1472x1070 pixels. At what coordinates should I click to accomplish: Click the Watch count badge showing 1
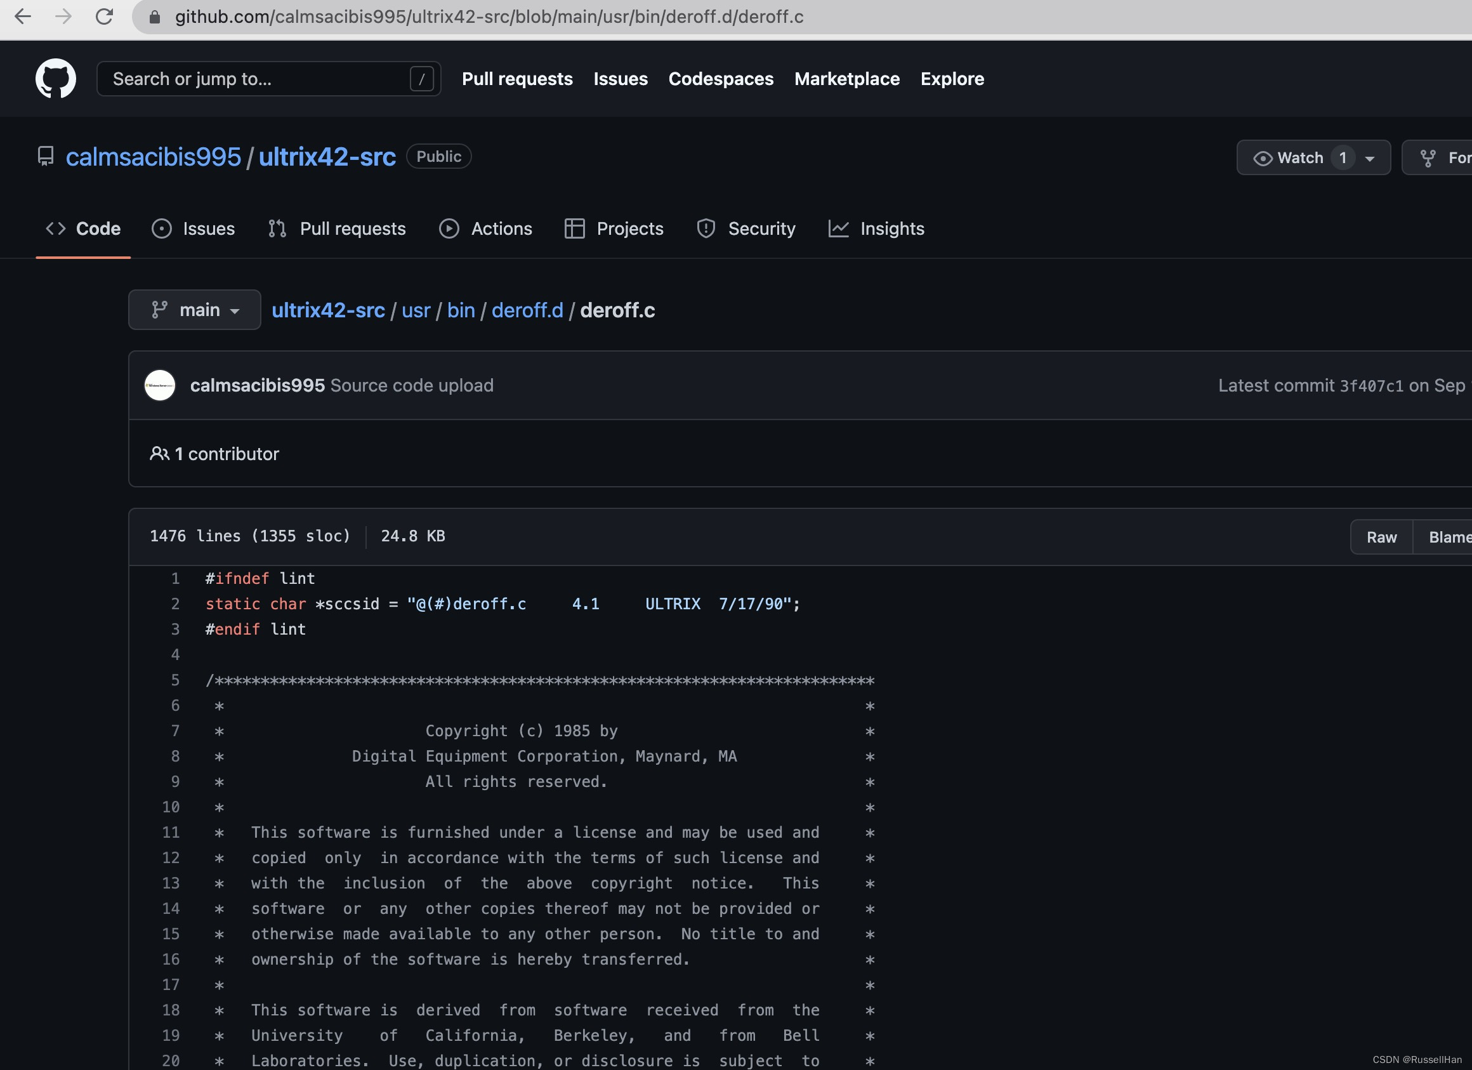[x=1343, y=158]
